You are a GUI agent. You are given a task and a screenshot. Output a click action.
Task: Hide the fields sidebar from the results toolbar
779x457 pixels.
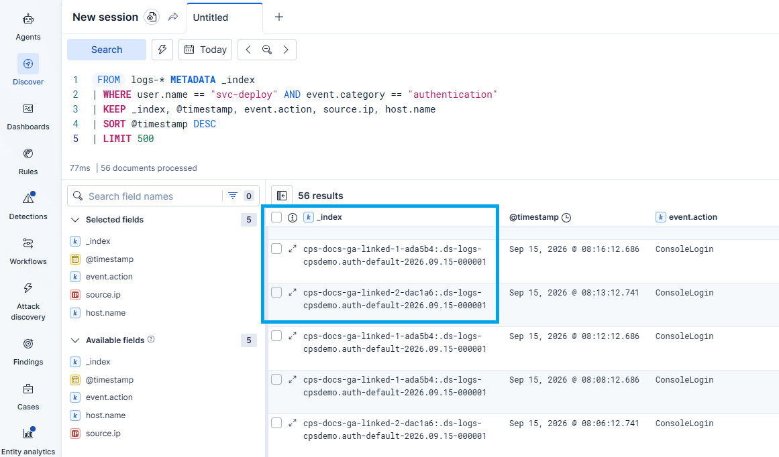[x=282, y=196]
